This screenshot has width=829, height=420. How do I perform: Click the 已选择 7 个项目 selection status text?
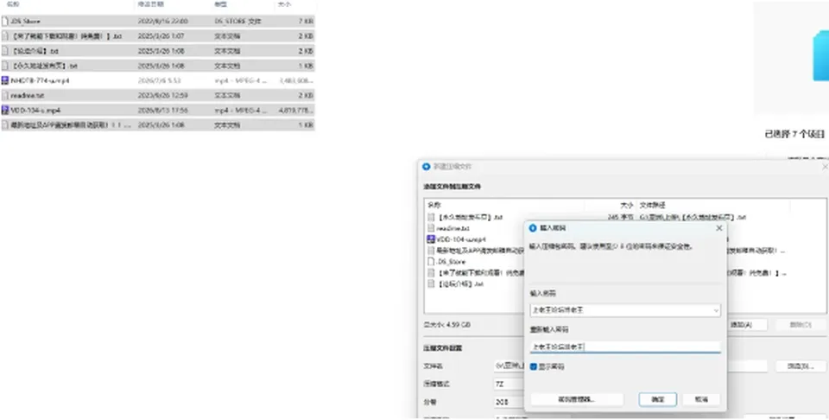pos(794,134)
